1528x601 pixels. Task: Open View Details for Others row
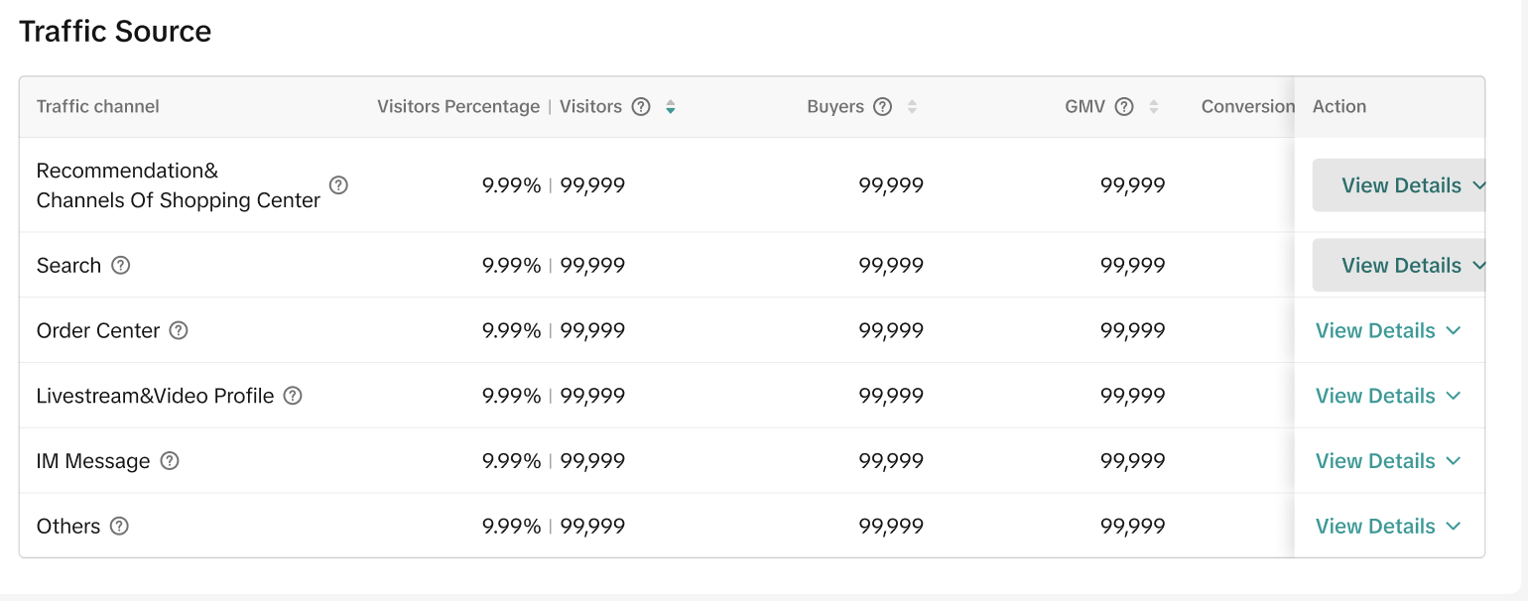tap(1387, 527)
